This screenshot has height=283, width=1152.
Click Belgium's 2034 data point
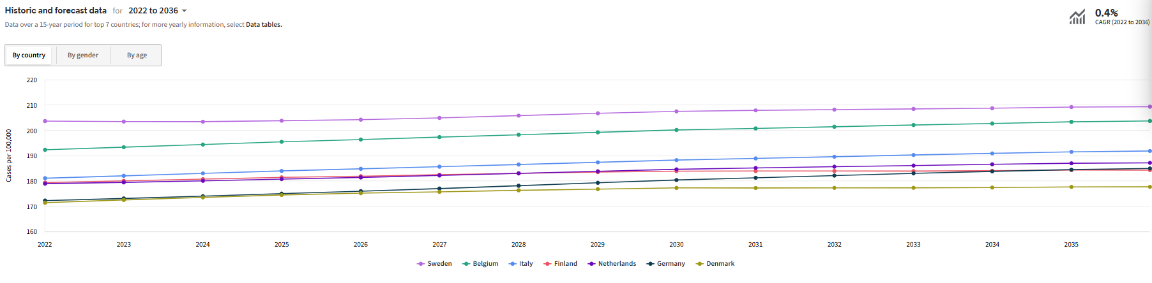(992, 124)
